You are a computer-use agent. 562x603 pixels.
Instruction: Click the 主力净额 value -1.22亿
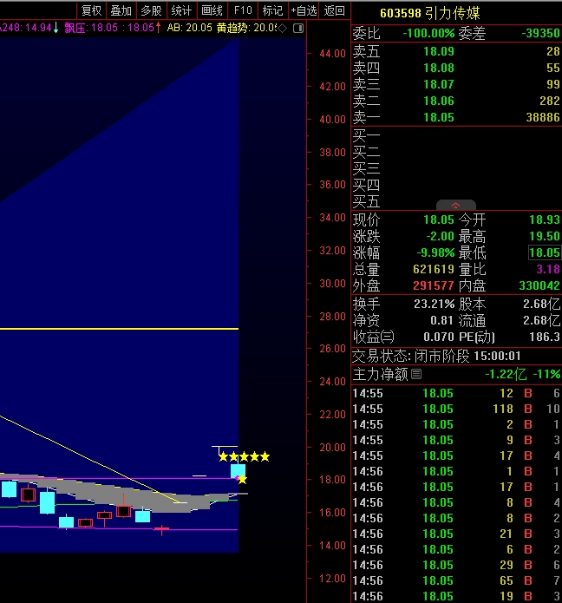[x=506, y=374]
